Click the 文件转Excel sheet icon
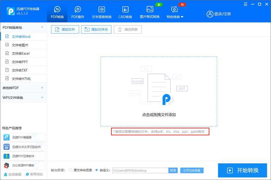 coord(7,53)
